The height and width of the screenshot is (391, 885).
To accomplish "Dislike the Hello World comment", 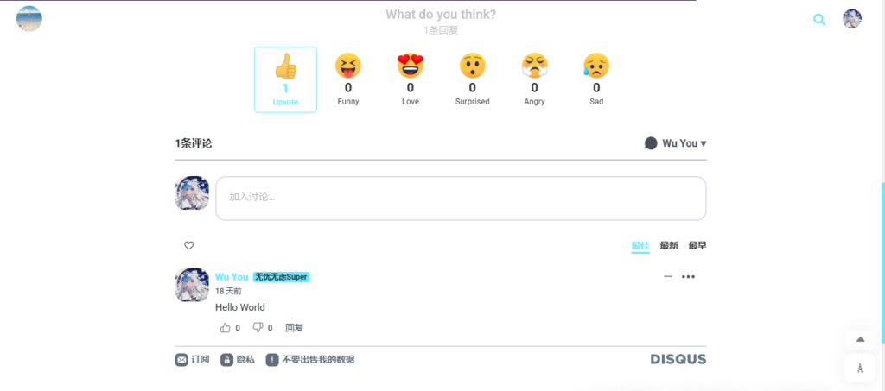I will tap(258, 328).
